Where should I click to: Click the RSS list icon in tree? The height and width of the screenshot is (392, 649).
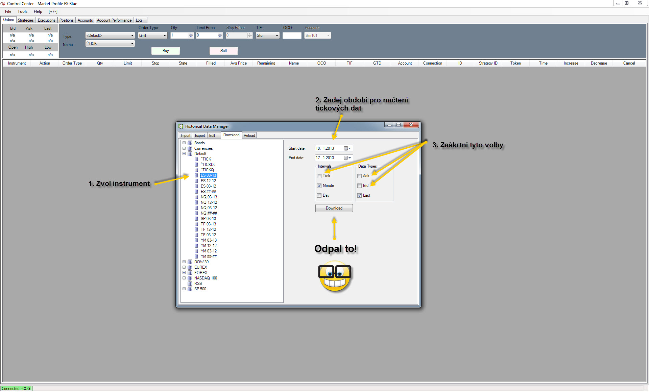(190, 284)
